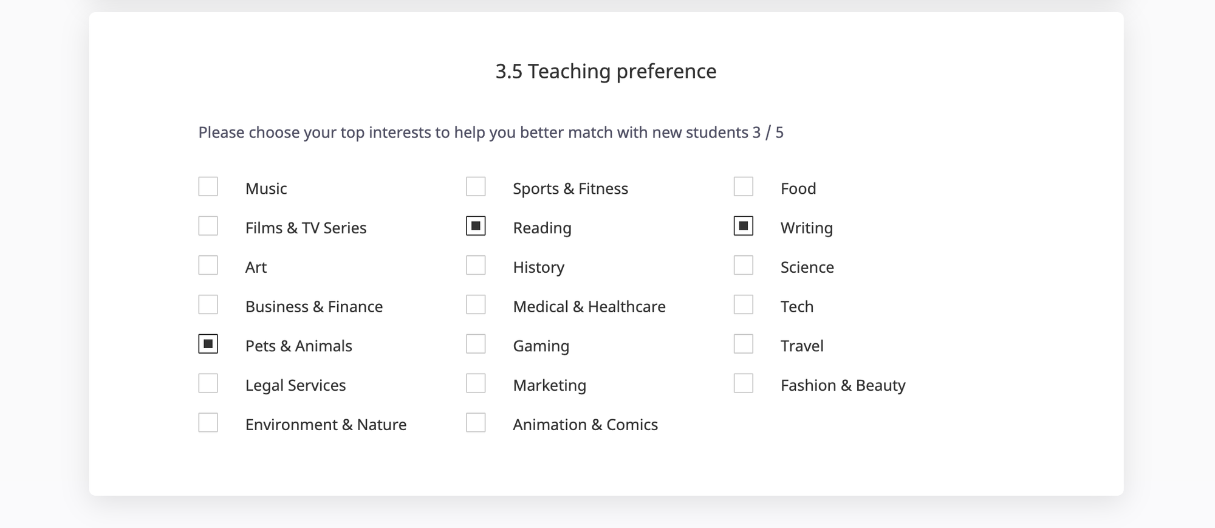The width and height of the screenshot is (1215, 528).
Task: Deselect the Writing checkbox
Action: tap(743, 226)
